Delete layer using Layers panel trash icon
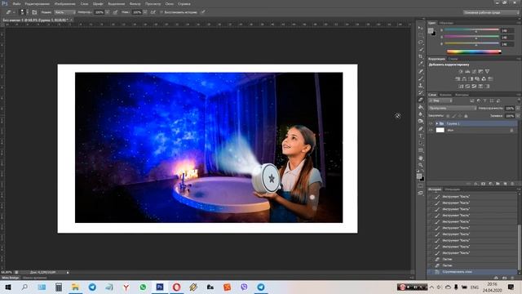The height and width of the screenshot is (294, 522). (512, 184)
